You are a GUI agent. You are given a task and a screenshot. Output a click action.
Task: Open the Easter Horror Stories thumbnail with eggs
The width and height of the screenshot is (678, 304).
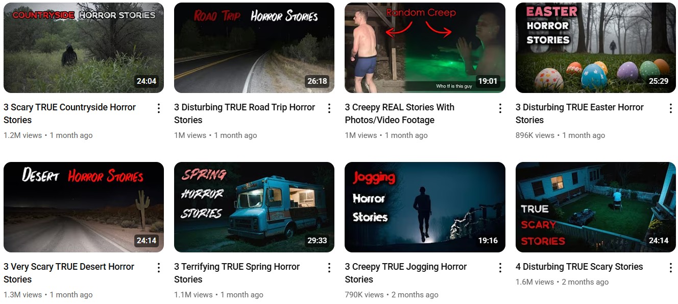pyautogui.click(x=596, y=48)
